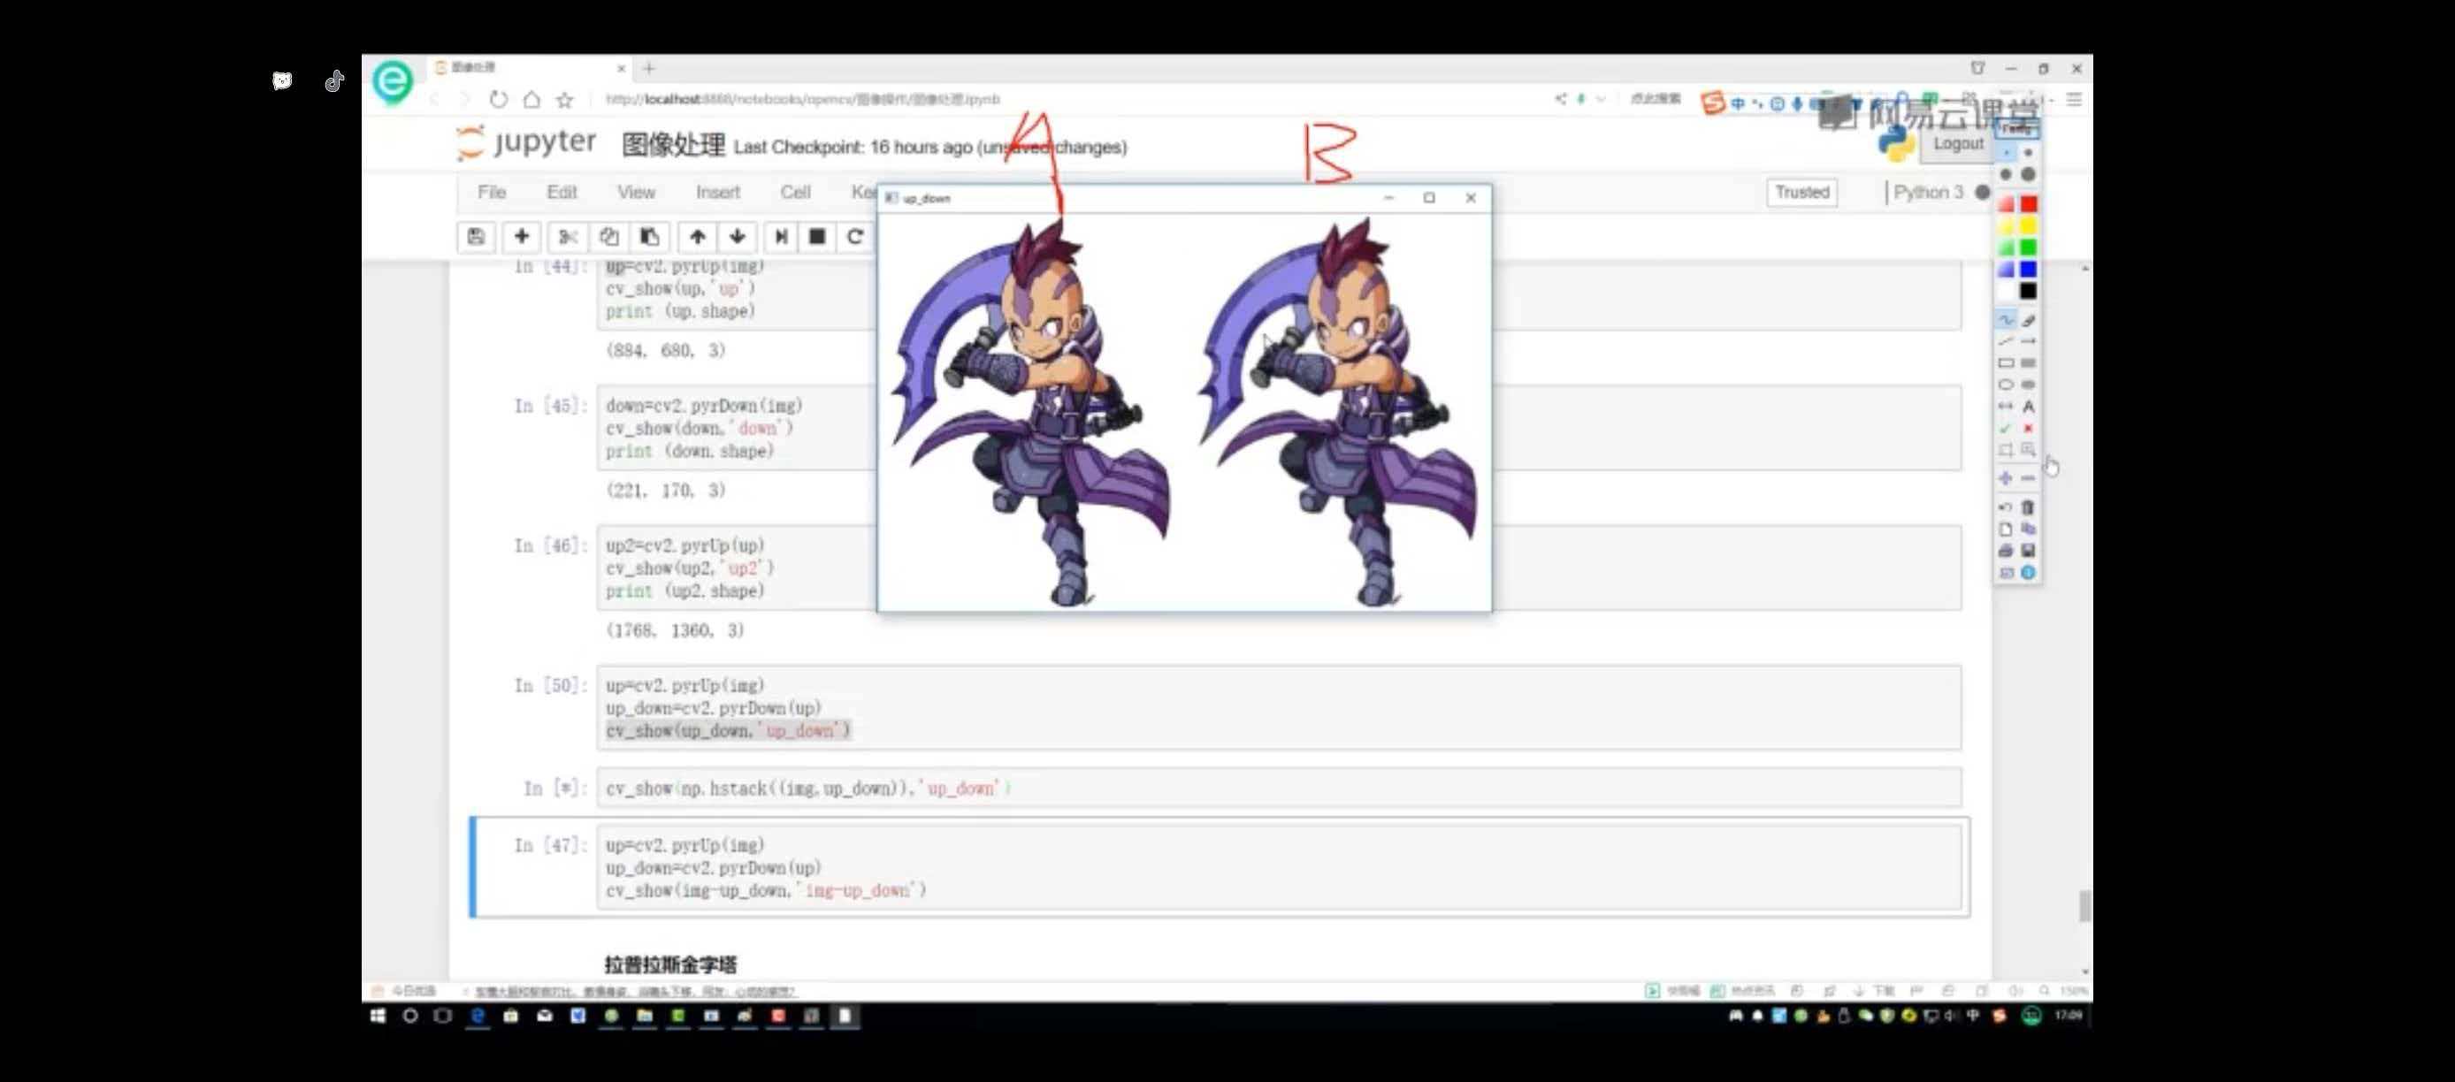The height and width of the screenshot is (1082, 2455).
Task: Click the blue disk save icon in drawing palette
Action: point(2029,551)
